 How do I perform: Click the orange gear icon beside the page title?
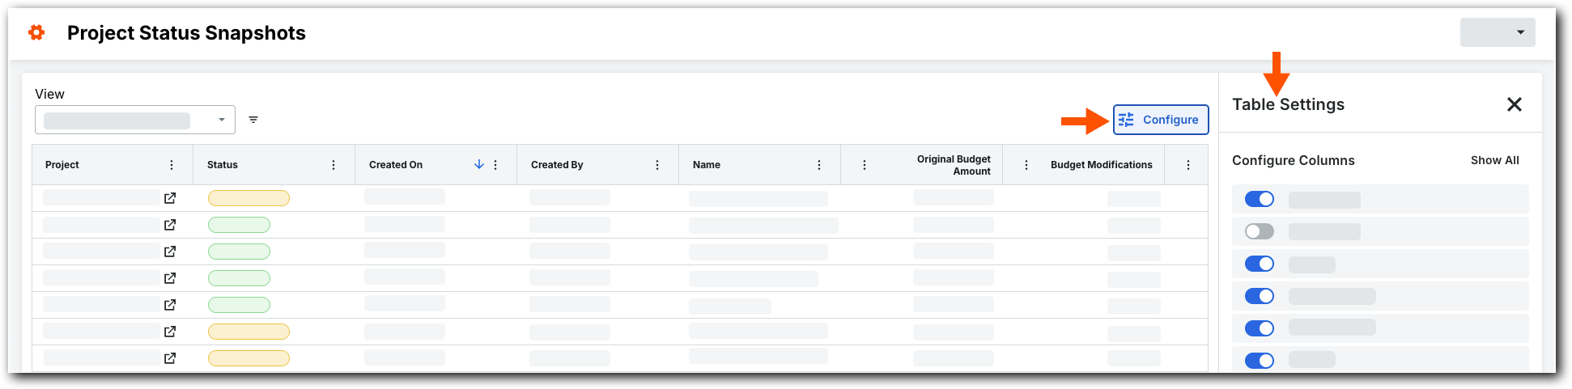36,32
